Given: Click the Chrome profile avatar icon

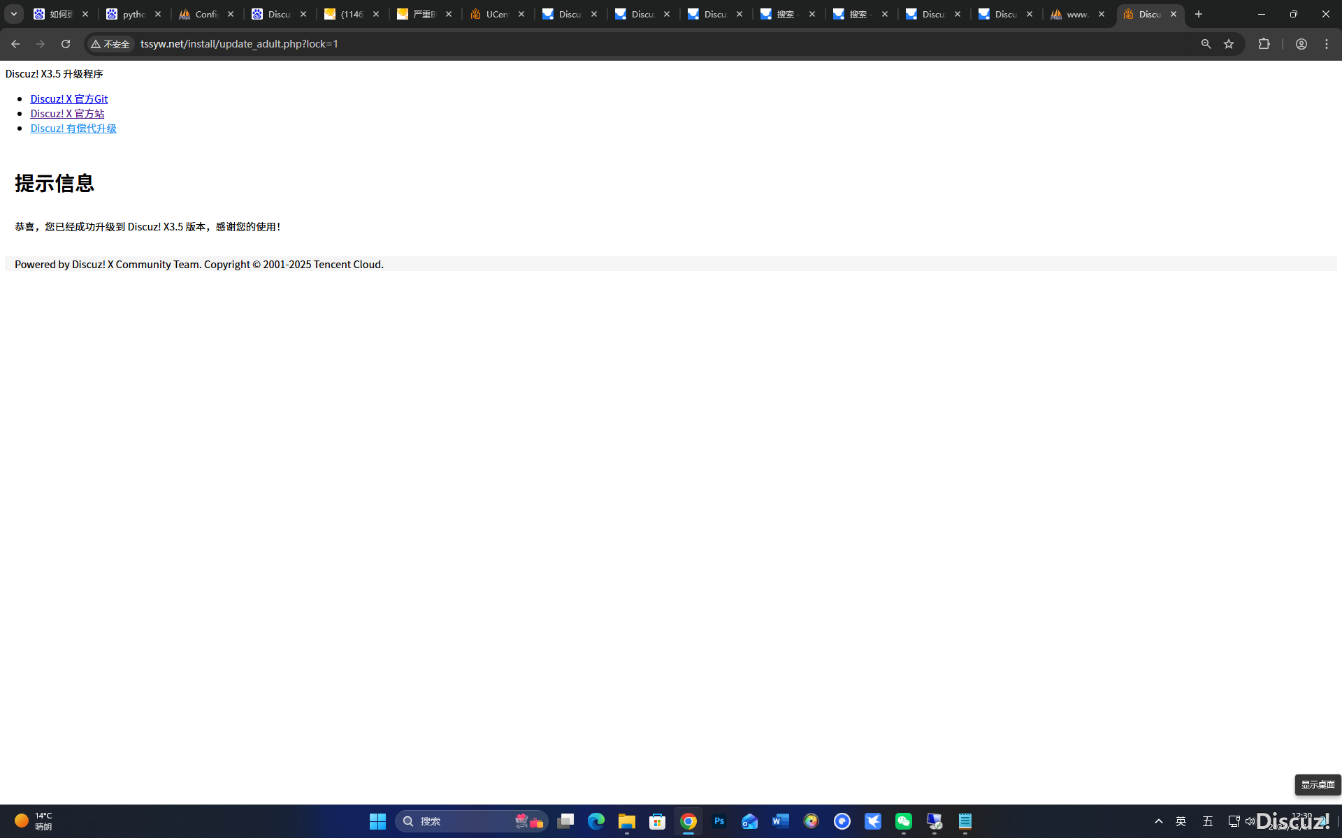Looking at the screenshot, I should click(x=1301, y=44).
